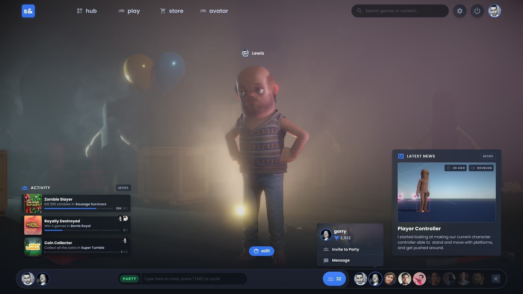
Task: Click Zombie Slayer progress bar
Action: coord(79,209)
